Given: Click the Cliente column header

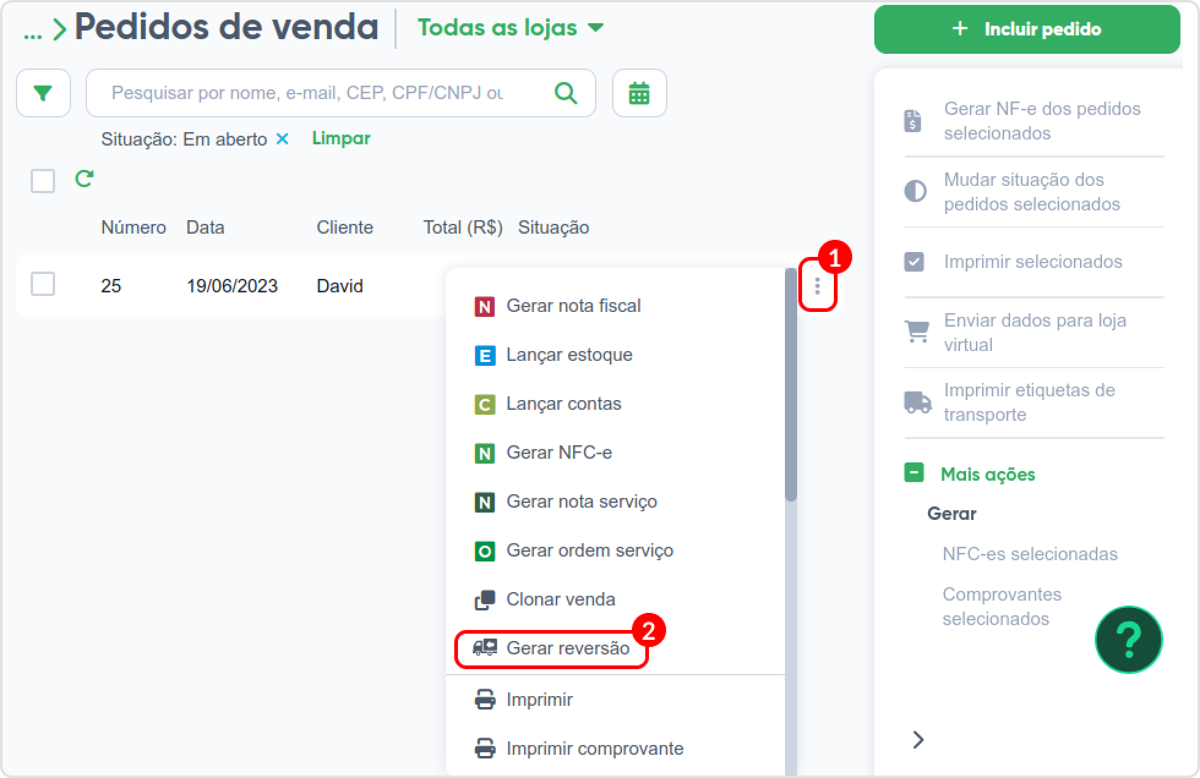Looking at the screenshot, I should coord(345,228).
